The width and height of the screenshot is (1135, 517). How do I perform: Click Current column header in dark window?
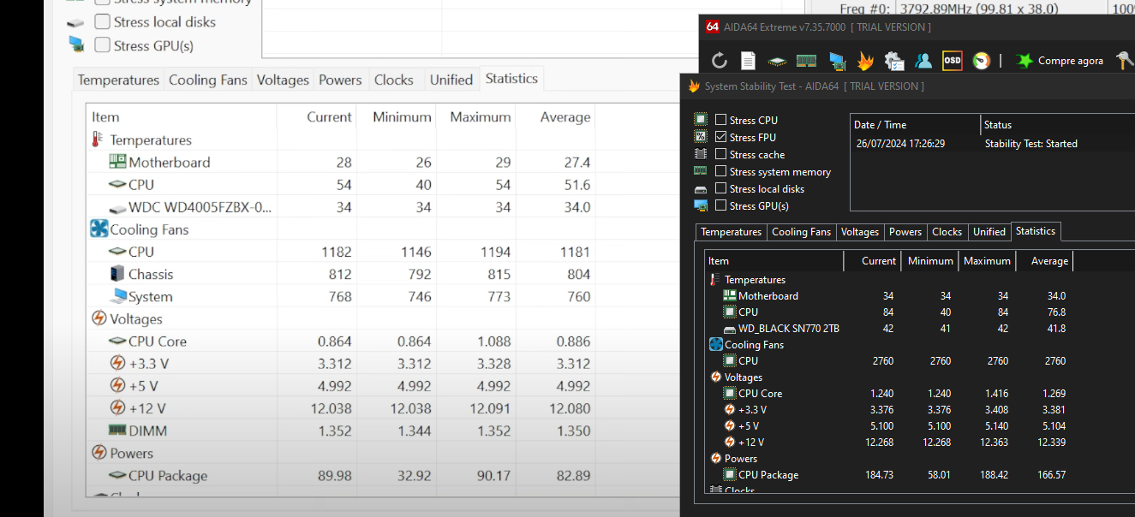[x=872, y=261]
